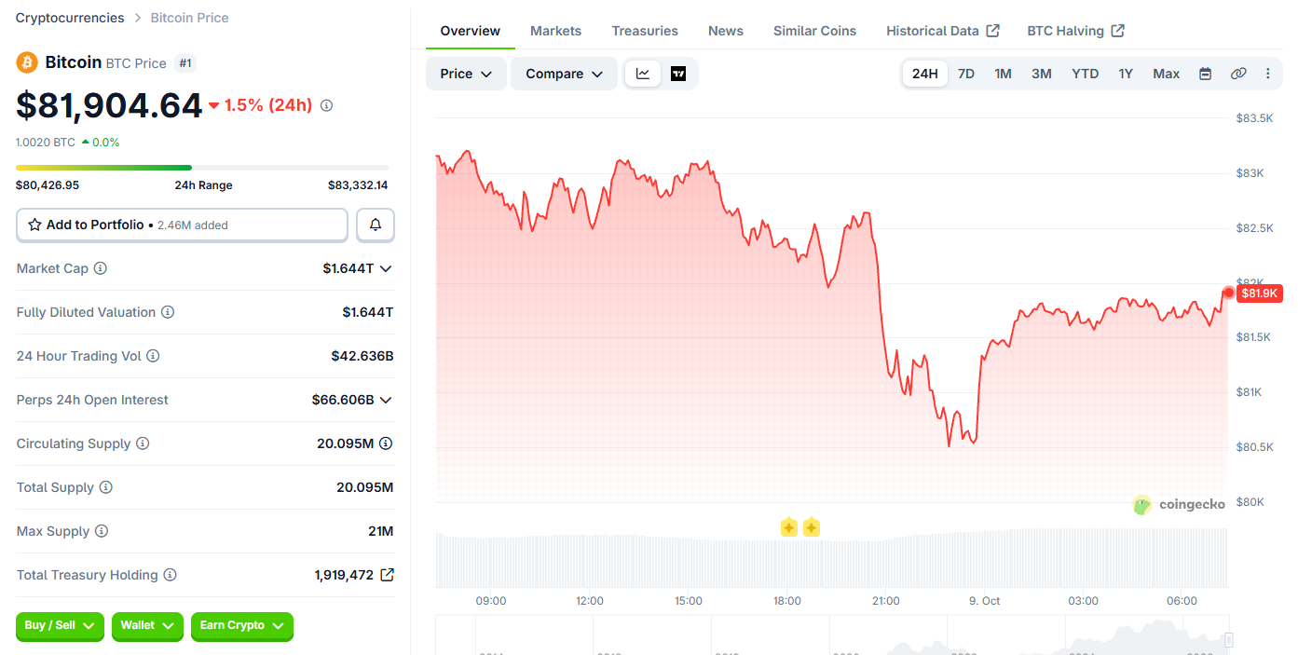1298x655 pixels.
Task: Click the price alert bell icon
Action: tap(376, 225)
